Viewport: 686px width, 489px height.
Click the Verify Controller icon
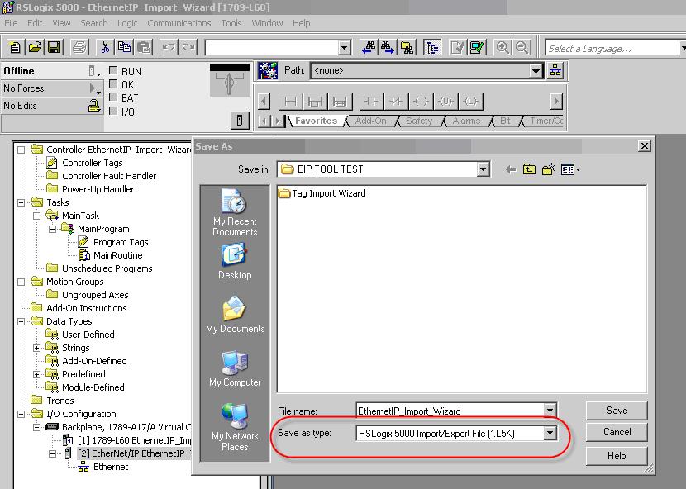(x=477, y=47)
